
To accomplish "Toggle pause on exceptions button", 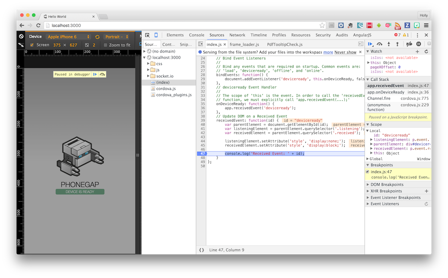I will click(419, 44).
